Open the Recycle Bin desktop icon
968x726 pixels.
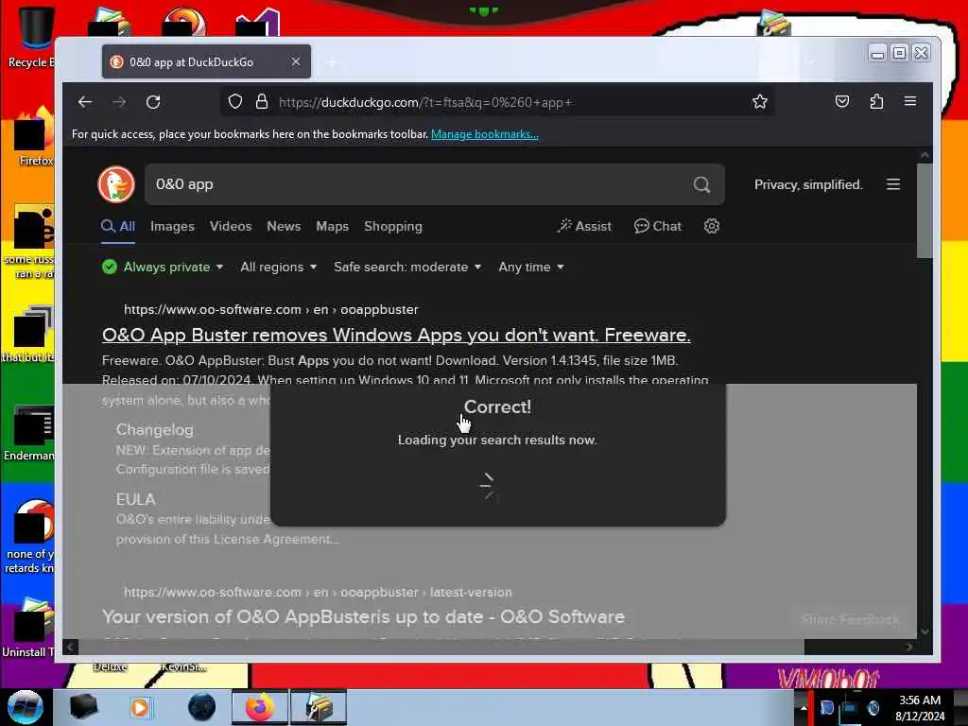tap(35, 37)
